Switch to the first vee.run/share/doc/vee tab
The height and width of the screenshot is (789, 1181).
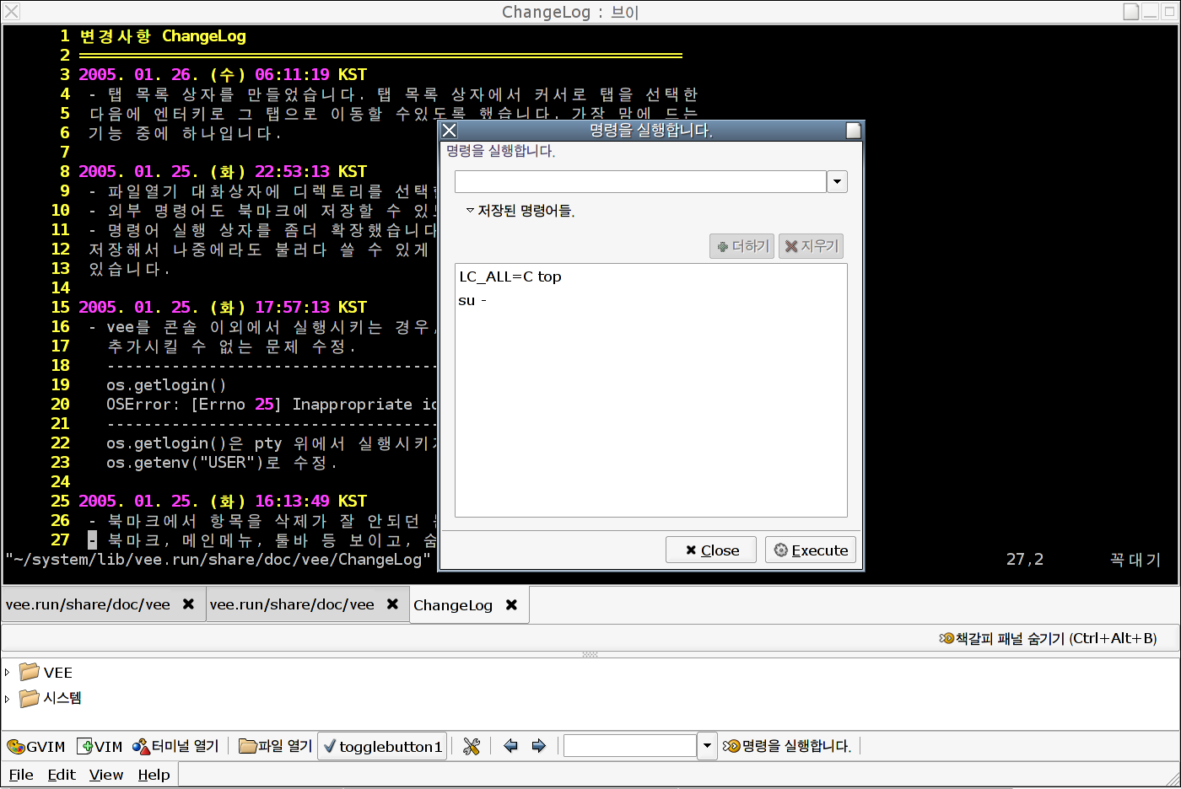pyautogui.click(x=88, y=604)
